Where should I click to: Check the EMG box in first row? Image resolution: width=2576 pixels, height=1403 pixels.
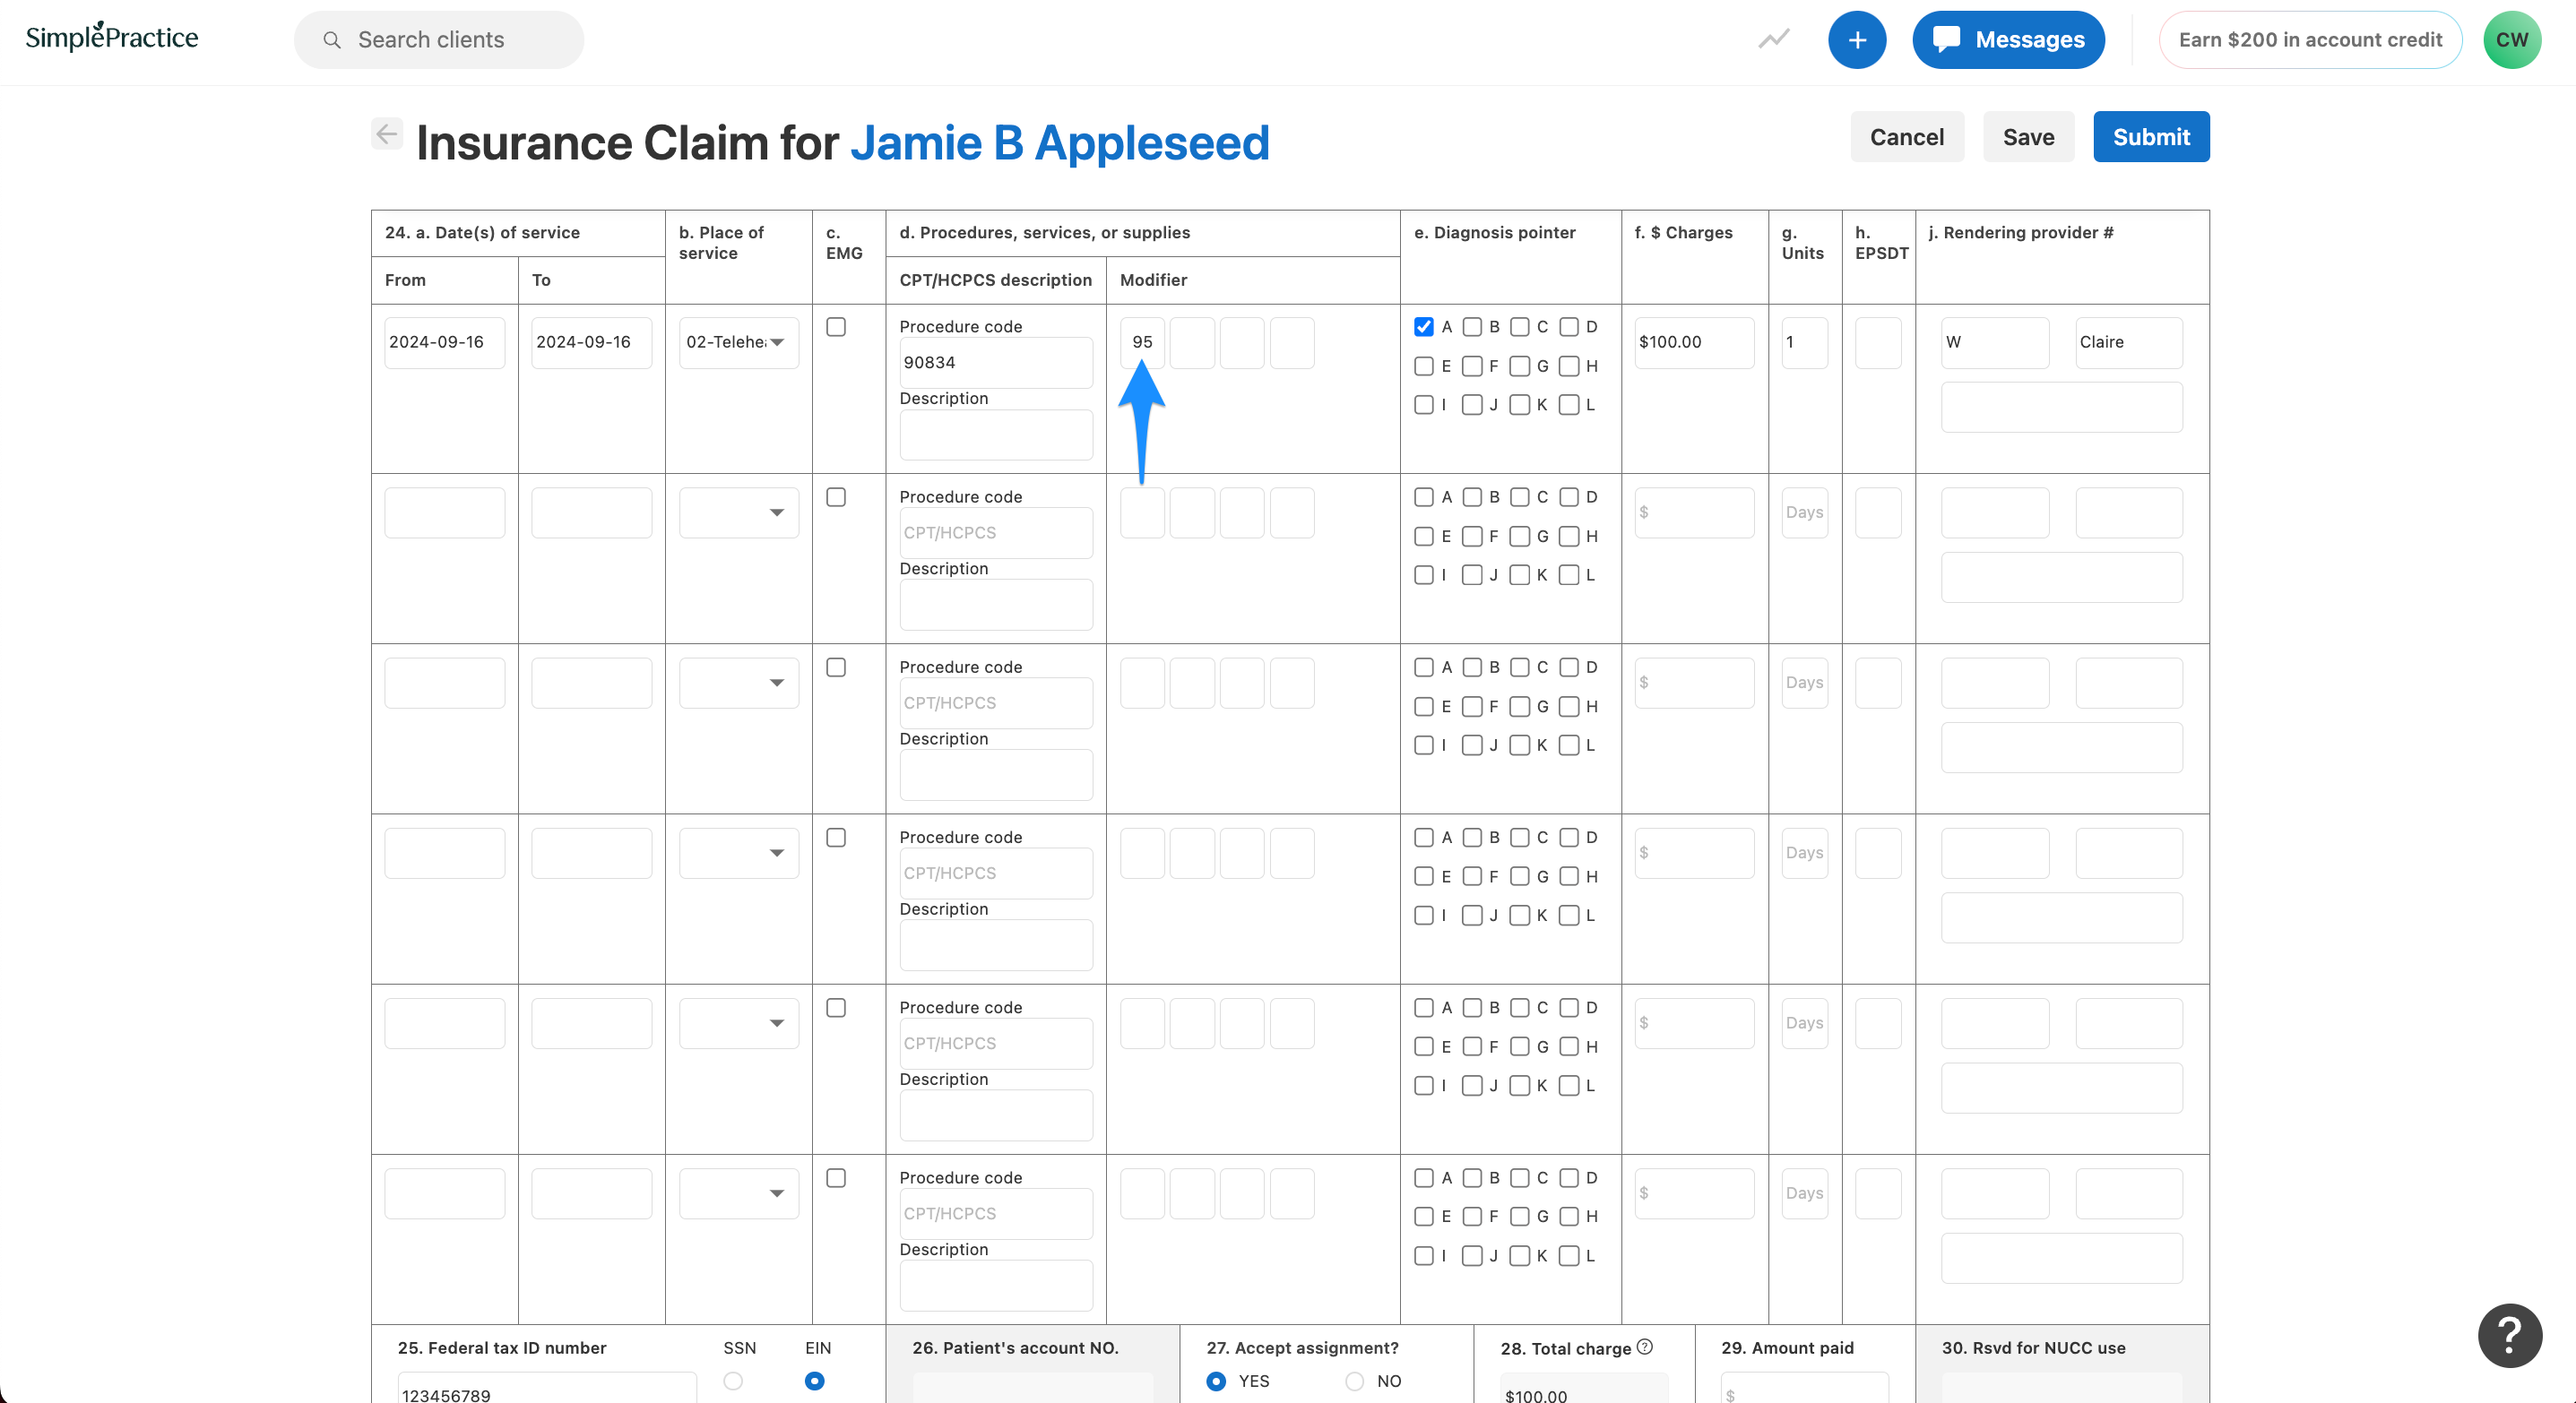[836, 327]
